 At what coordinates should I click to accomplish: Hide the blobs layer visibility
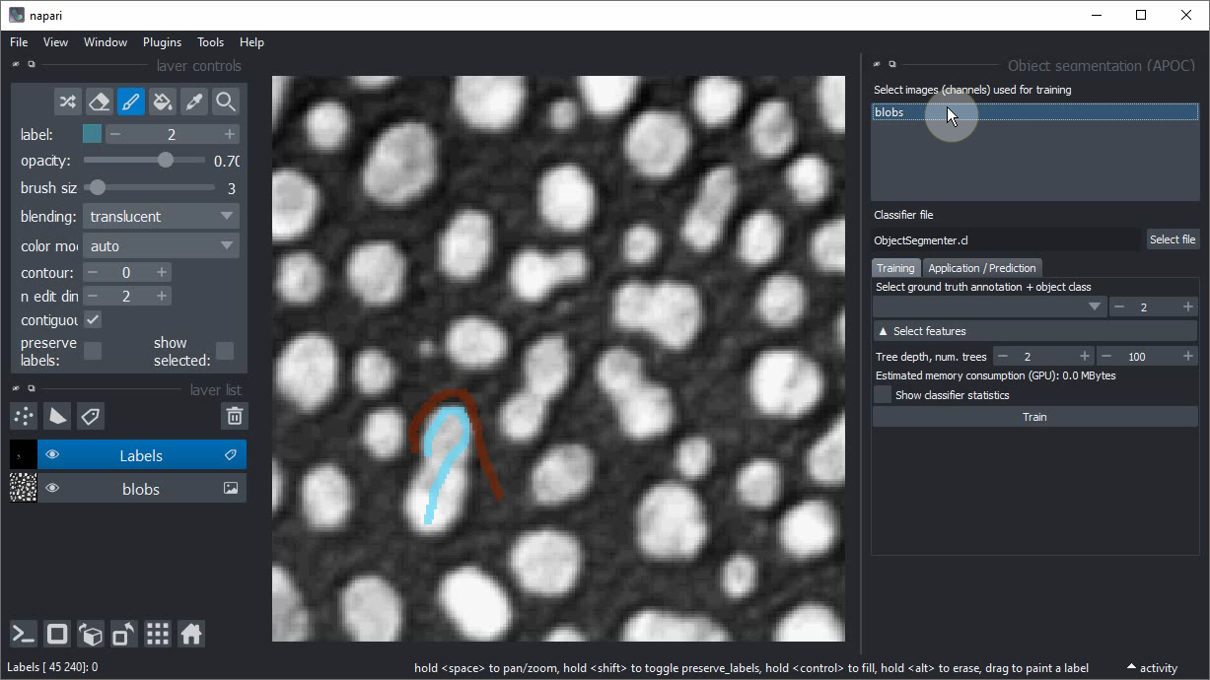coord(52,488)
